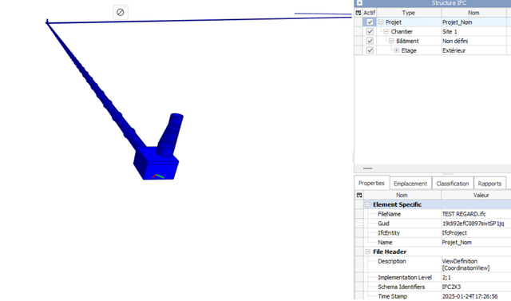The height and width of the screenshot is (301, 511).
Task: Click the Time Stamp value 2025-01-24T17:26:56
Action: [x=469, y=296]
